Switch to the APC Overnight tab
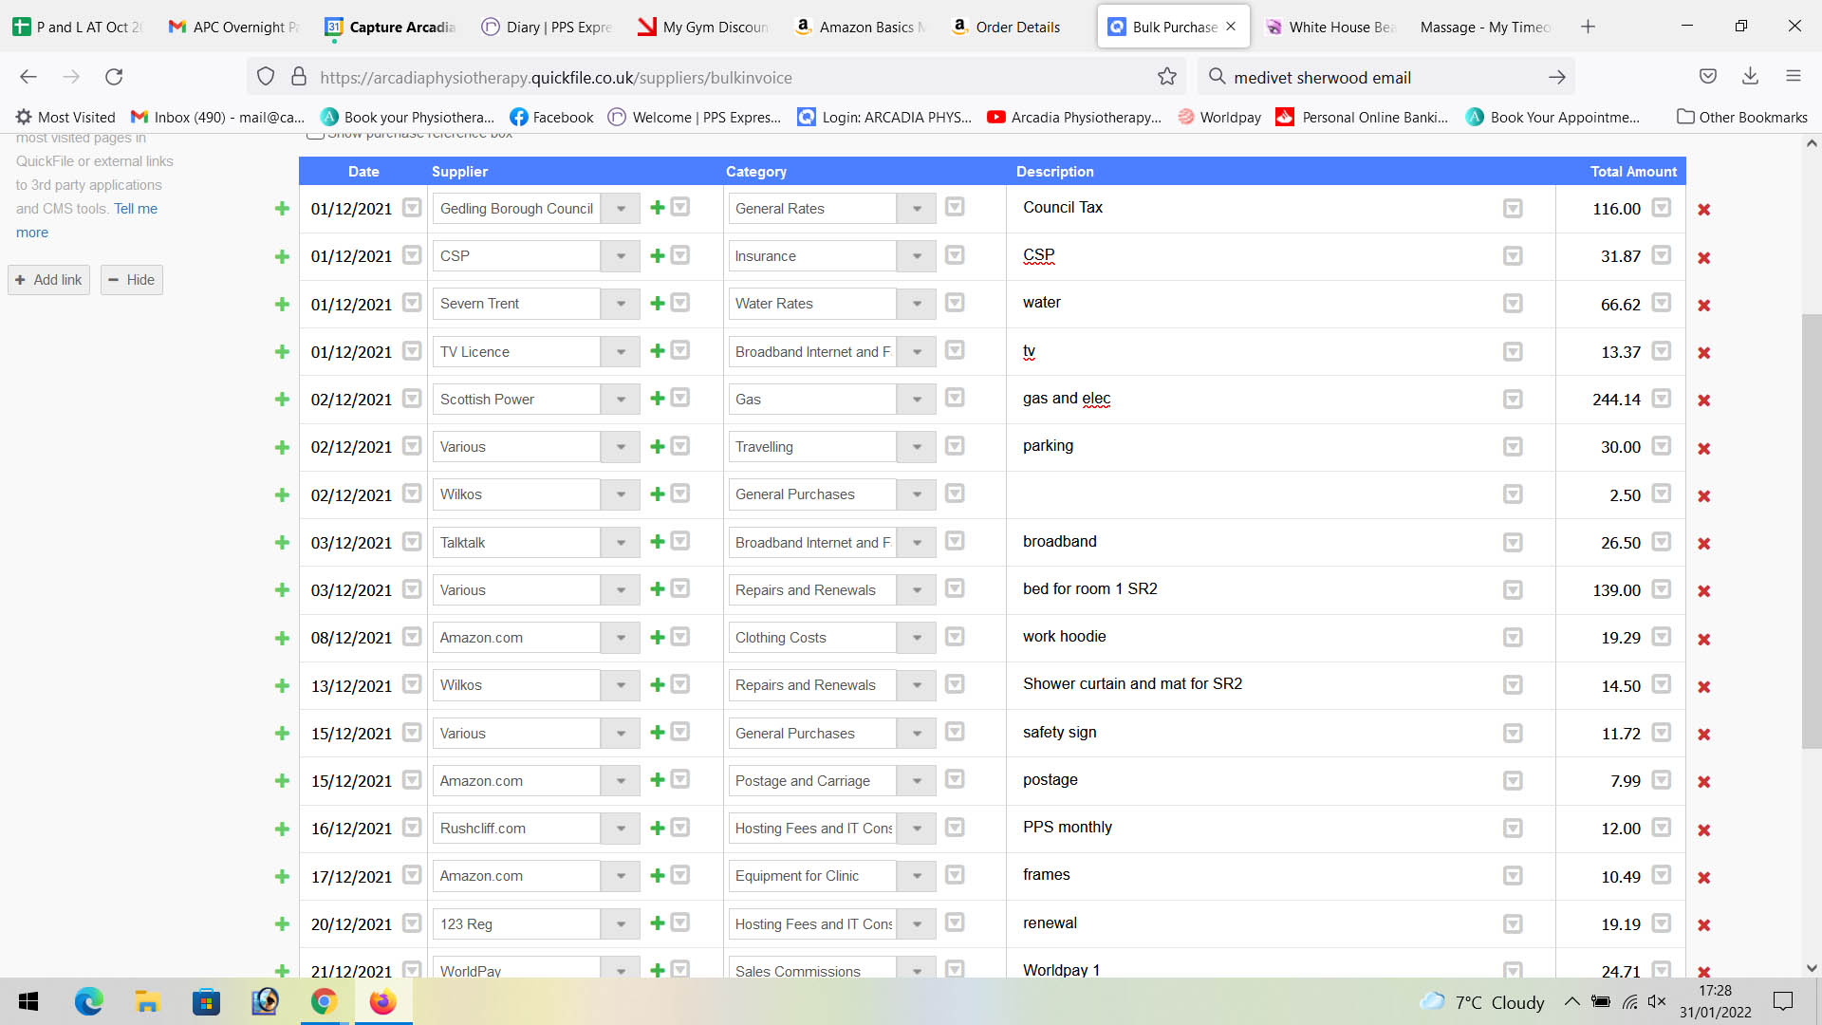Viewport: 1822px width, 1025px height. pyautogui.click(x=234, y=27)
